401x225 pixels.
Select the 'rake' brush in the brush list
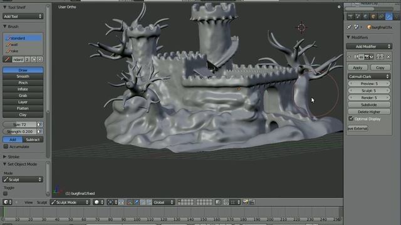(x=23, y=51)
